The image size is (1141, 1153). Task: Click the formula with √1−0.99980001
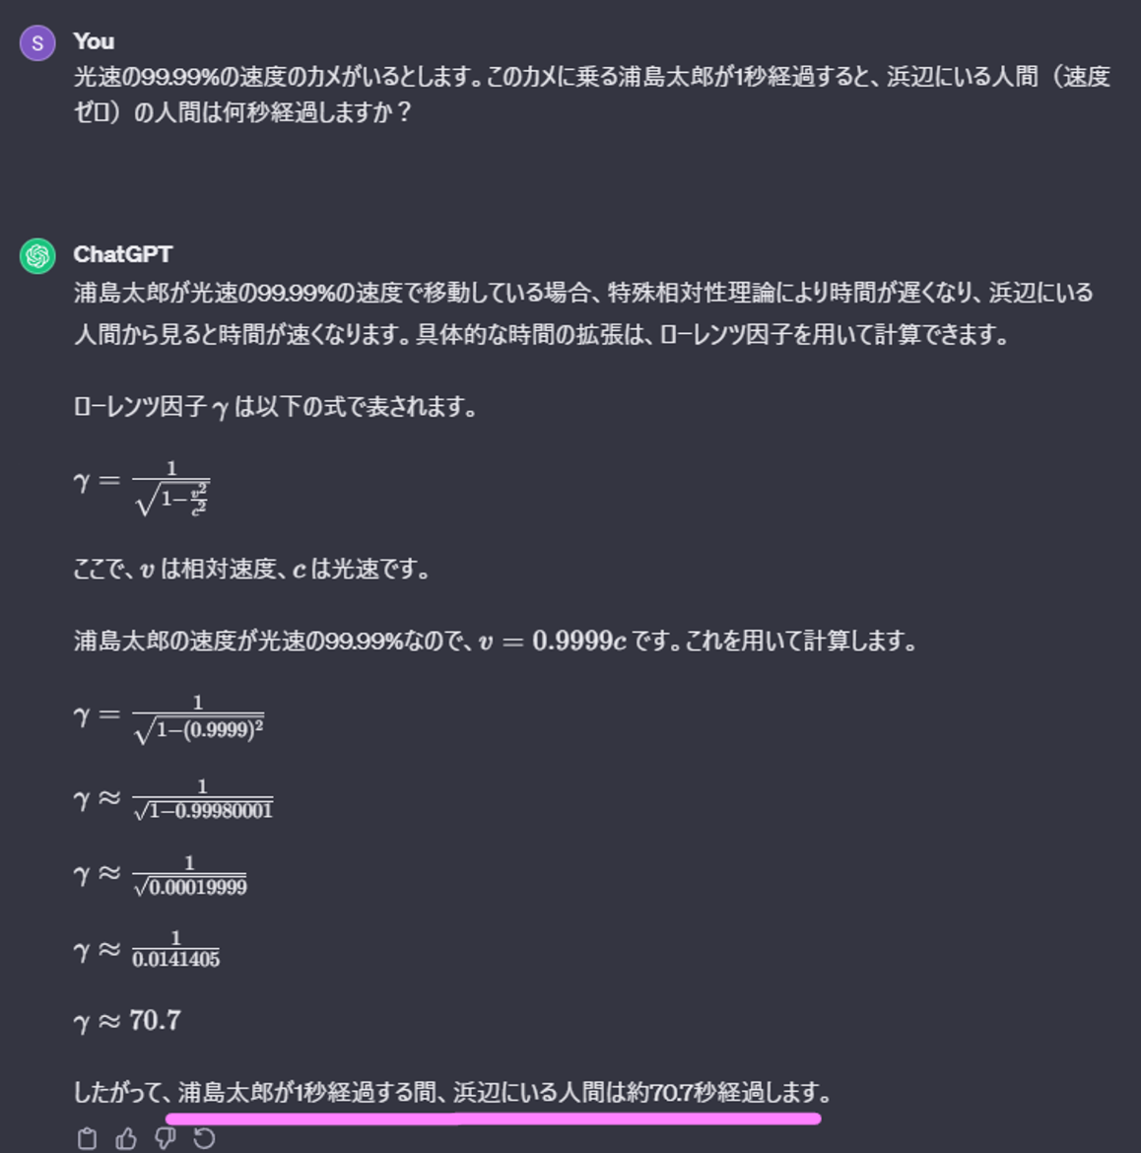tap(174, 799)
